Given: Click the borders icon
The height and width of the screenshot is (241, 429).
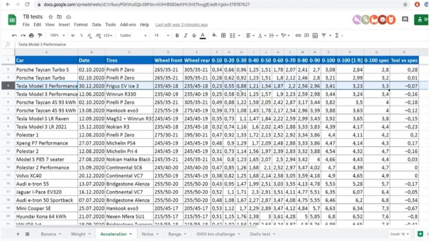Looking at the screenshot, I should [223, 36].
